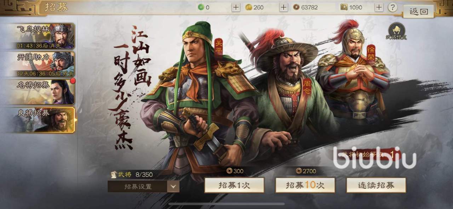The width and height of the screenshot is (453, 209).
Task: Switch to the 名将招募 tab
Action: click(x=45, y=92)
